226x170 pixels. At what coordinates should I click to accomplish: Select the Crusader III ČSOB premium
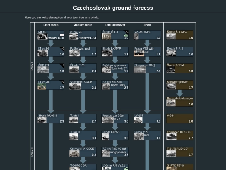pyautogui.click(x=180, y=135)
